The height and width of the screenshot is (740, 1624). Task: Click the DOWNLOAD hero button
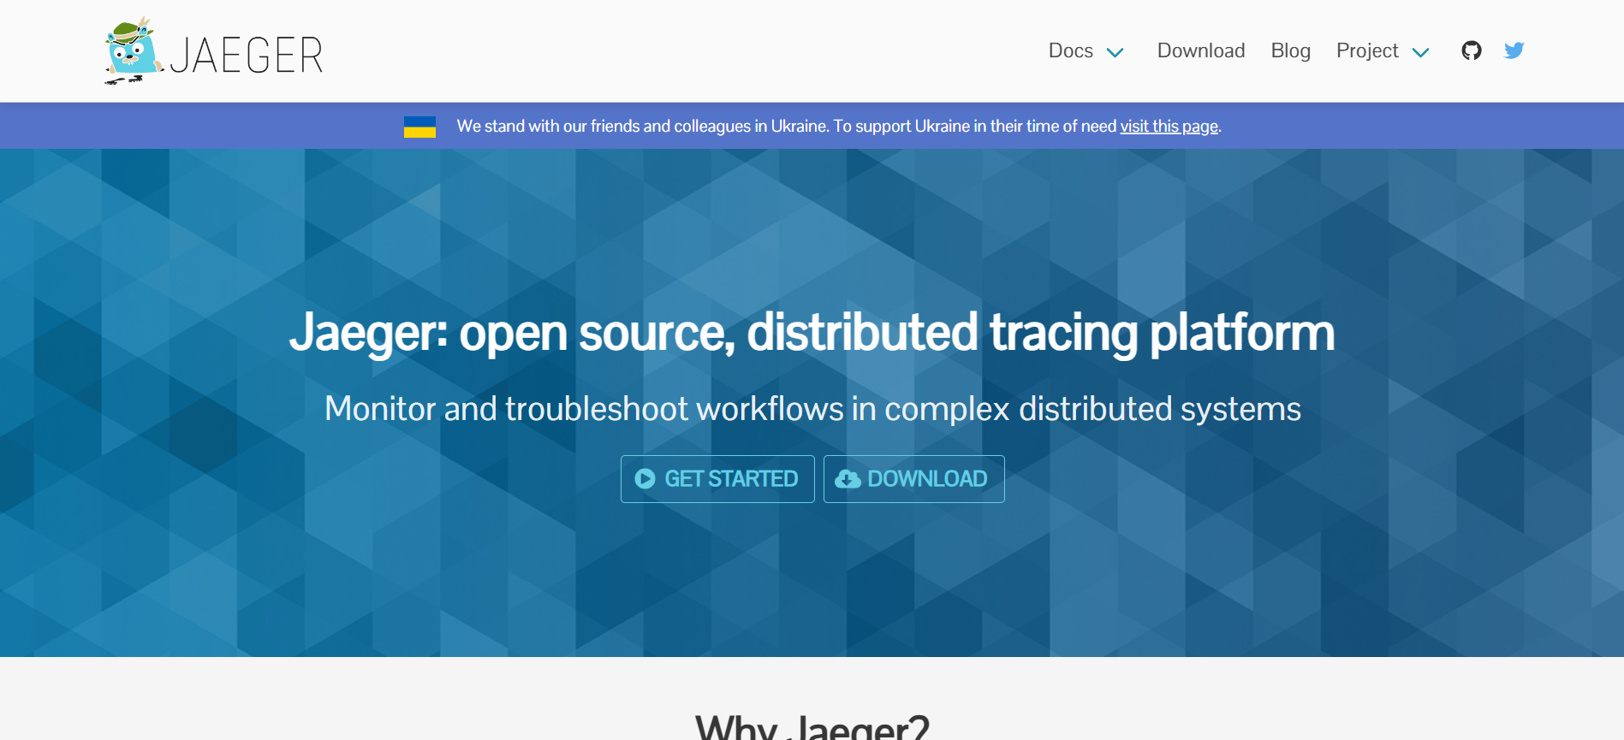tap(914, 479)
